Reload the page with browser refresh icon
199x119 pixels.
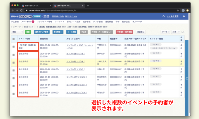coord(21,11)
